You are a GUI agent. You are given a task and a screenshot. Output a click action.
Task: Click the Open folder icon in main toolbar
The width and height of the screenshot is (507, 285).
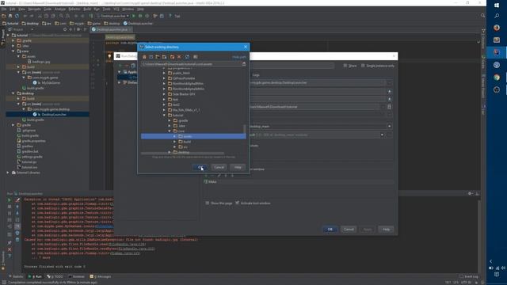click(x=3, y=16)
